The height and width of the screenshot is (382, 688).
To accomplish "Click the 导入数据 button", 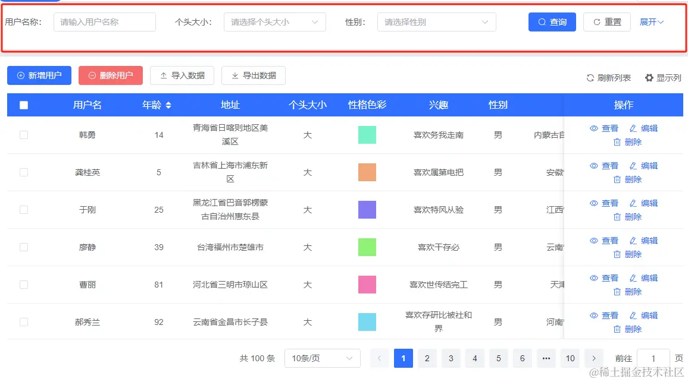I will 182,75.
